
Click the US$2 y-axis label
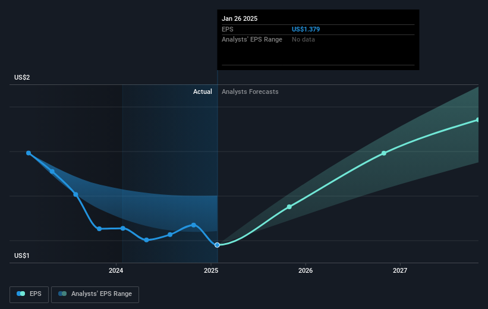click(22, 77)
